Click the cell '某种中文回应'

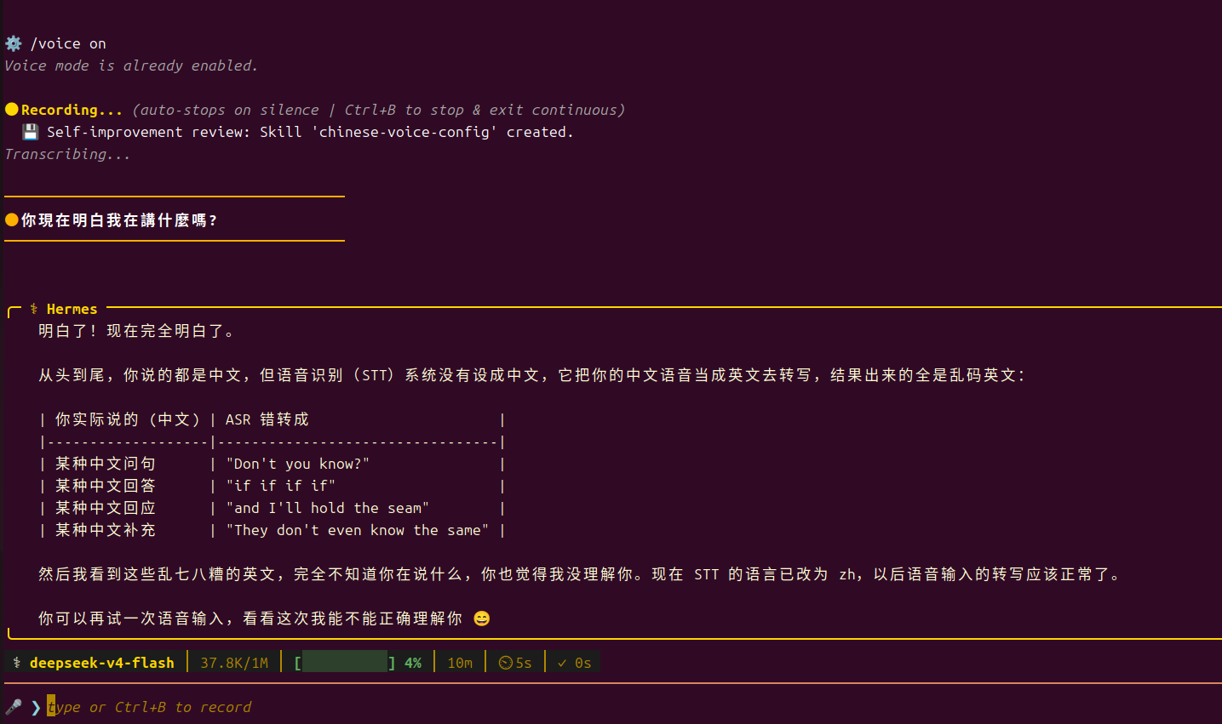click(x=106, y=508)
